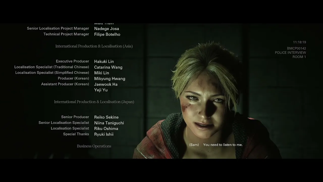Click 'Localisation Specialist (Simplified Chinese)' role text

tap(52, 73)
